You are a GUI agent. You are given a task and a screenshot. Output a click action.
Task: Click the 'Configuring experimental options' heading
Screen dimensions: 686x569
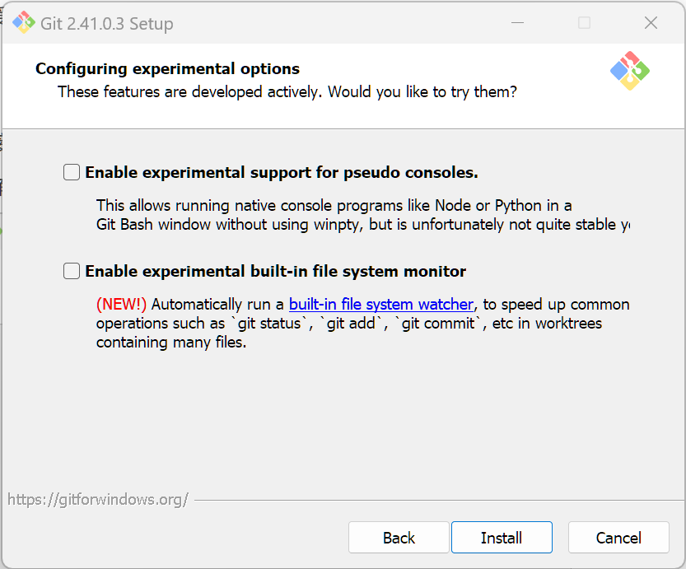pos(167,69)
